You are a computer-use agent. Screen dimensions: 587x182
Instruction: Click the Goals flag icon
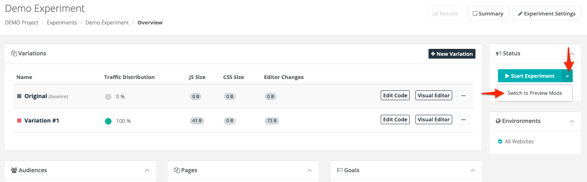tap(340, 170)
